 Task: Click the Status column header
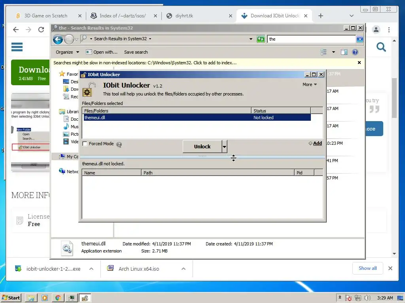point(281,111)
